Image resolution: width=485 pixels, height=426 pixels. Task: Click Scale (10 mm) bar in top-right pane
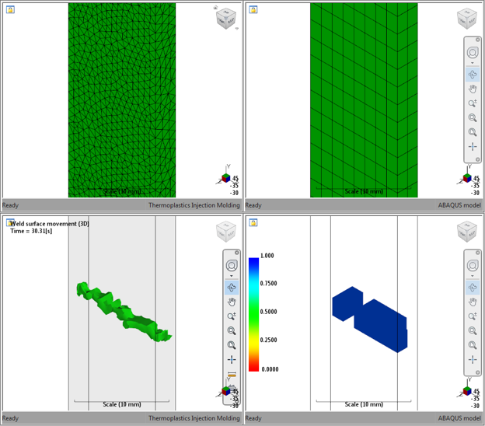click(x=364, y=190)
